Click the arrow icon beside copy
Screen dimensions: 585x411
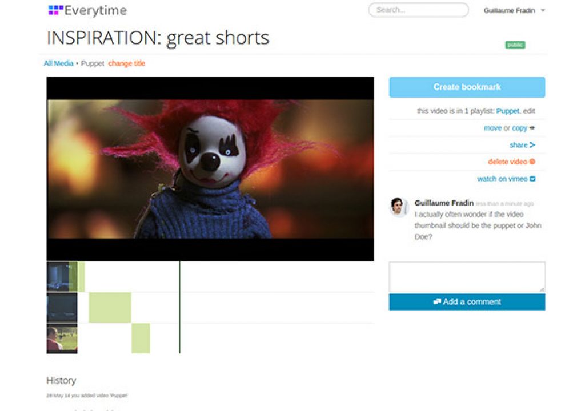click(532, 128)
